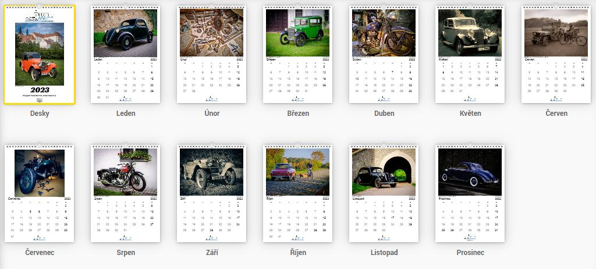The width and height of the screenshot is (596, 269).
Task: Open the Listopad tunnel car page
Action: tap(384, 194)
